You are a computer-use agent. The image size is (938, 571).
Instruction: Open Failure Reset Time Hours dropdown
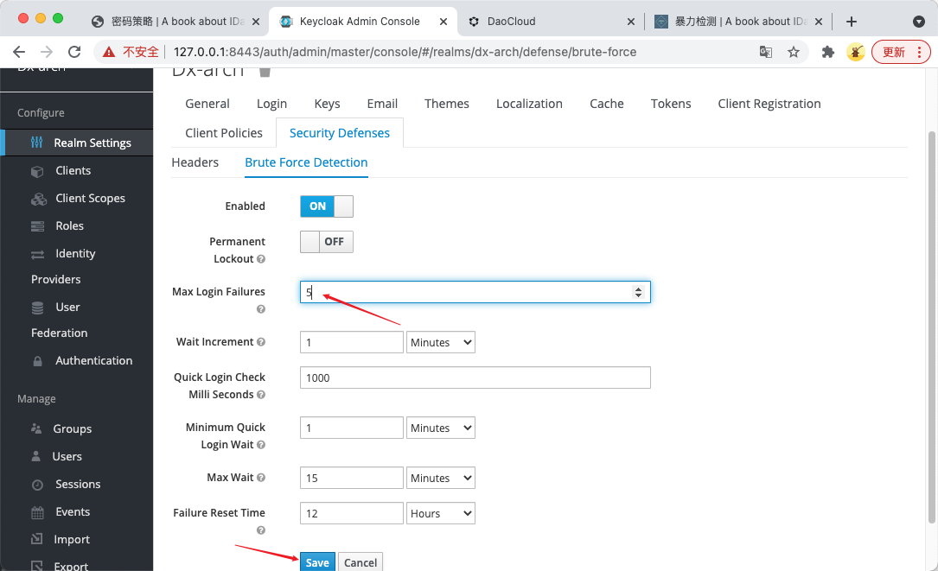pyautogui.click(x=441, y=514)
